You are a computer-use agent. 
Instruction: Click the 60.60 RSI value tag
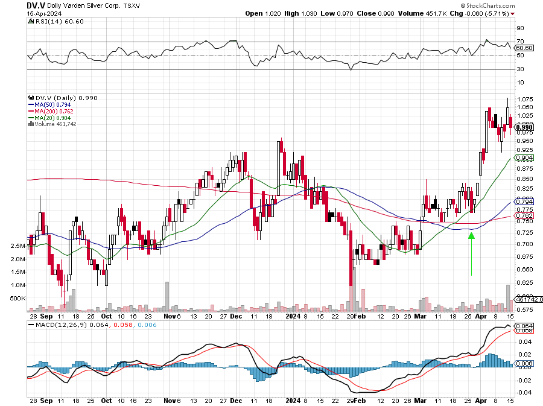(524, 48)
